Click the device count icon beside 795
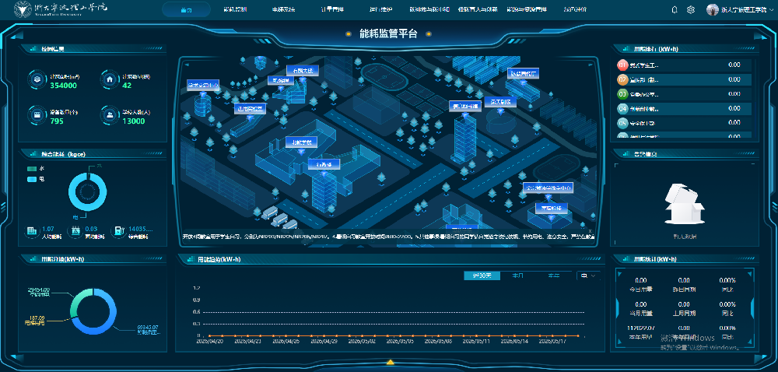The width and height of the screenshot is (778, 372). (37, 114)
